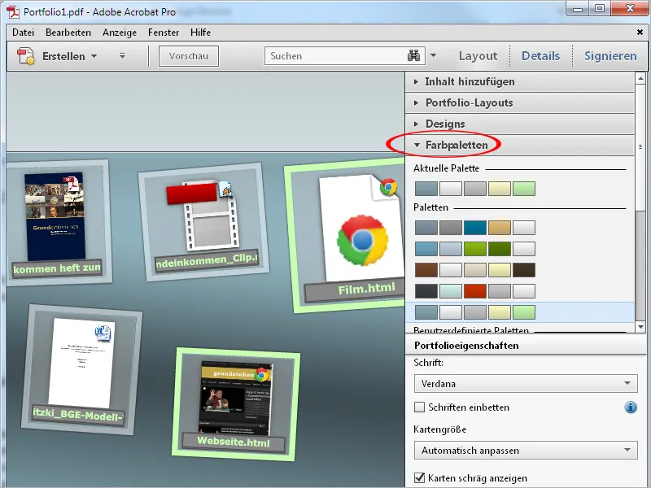Screen dimensions: 651x488
Task: Select the green swatch in Aktuelle Palette
Action: [524, 189]
